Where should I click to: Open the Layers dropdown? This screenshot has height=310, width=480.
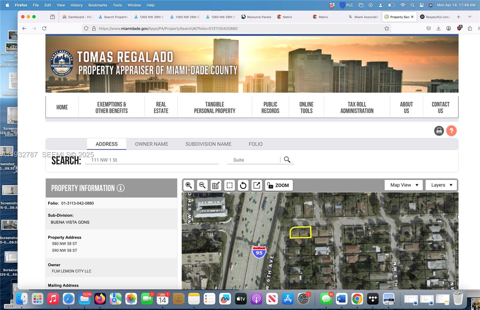pyautogui.click(x=441, y=185)
